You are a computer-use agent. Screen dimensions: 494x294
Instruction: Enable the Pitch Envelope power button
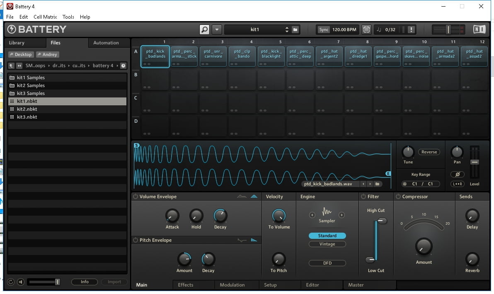point(136,240)
